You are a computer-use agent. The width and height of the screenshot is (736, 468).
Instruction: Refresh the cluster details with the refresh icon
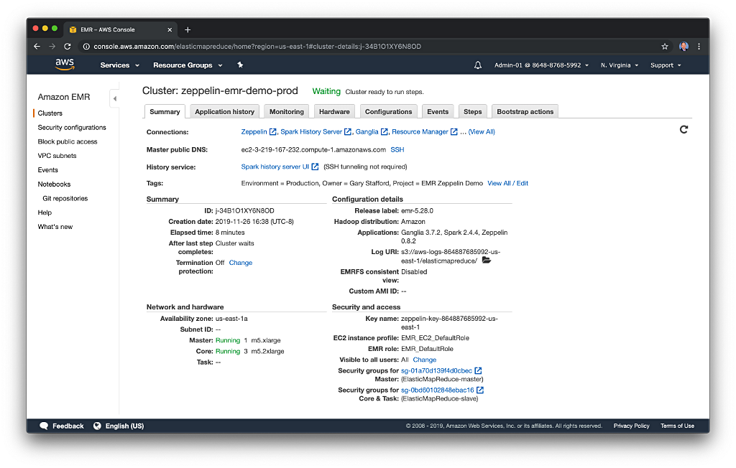(x=684, y=129)
